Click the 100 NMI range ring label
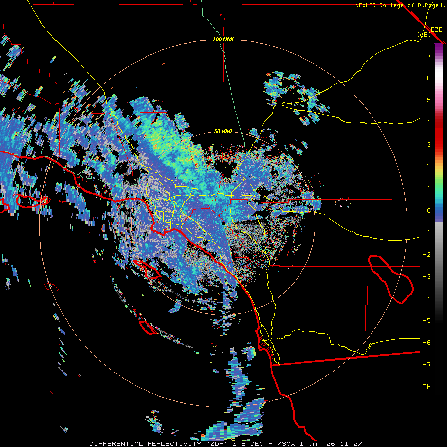This screenshot has width=447, height=447. coord(223,39)
